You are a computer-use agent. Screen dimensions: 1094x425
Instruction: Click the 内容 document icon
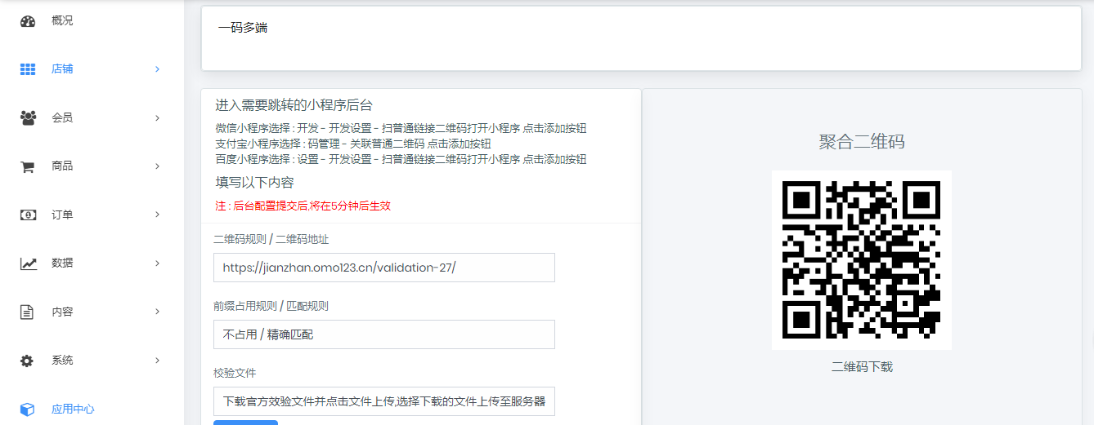(28, 312)
